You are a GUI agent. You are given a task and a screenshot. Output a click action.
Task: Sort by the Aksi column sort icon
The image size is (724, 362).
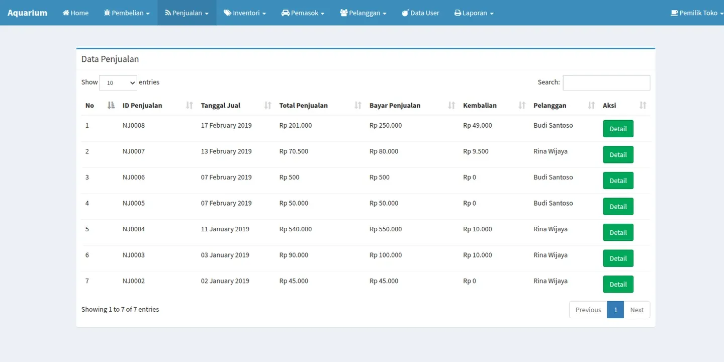pyautogui.click(x=643, y=105)
